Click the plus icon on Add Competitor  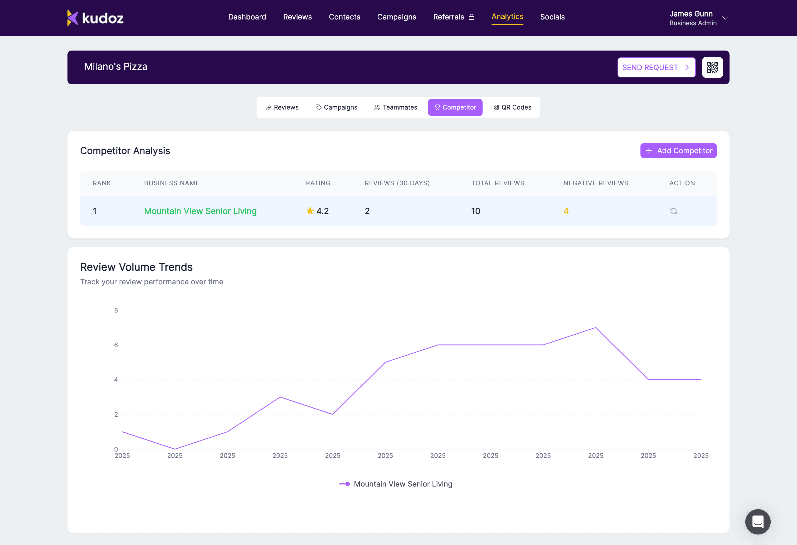[649, 151]
